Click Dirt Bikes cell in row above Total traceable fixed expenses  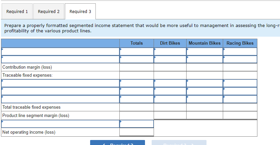170,99
